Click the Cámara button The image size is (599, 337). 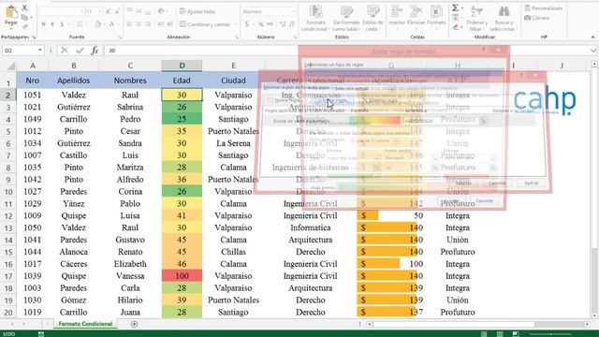tap(537, 18)
